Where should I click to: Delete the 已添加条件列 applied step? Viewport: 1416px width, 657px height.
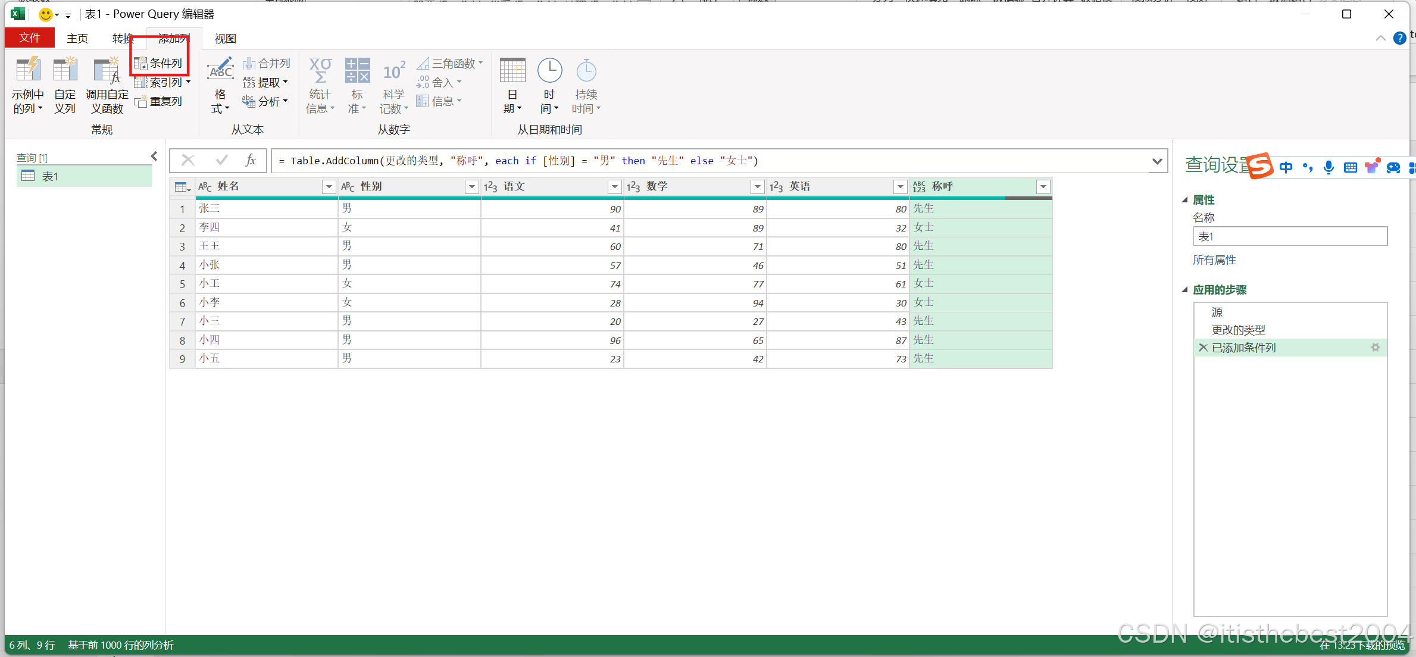1203,348
